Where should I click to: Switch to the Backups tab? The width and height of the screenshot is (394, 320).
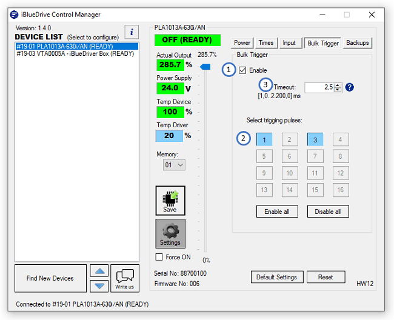(357, 42)
